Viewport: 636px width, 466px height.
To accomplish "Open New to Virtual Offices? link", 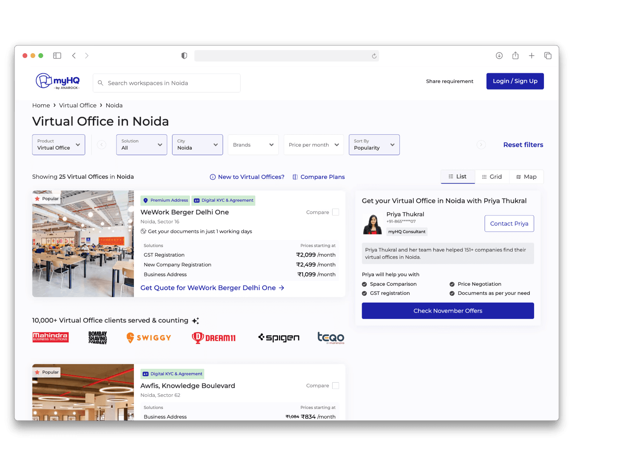I will point(247,177).
